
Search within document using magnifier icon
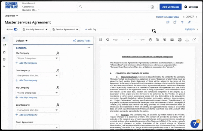pyautogui.click(x=108, y=40)
